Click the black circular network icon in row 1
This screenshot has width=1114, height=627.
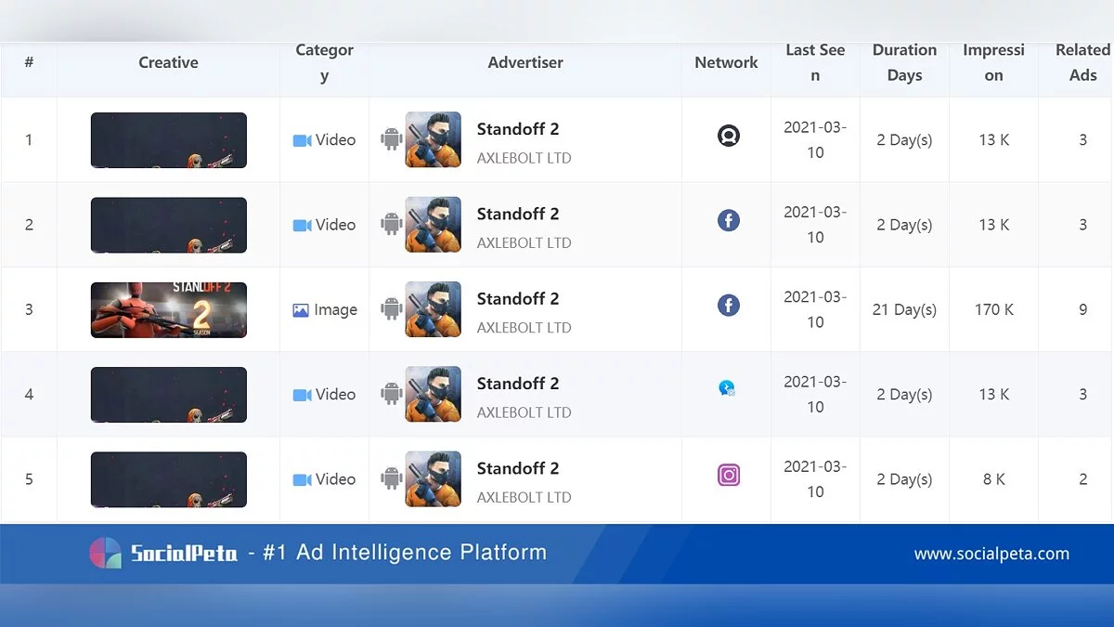click(x=729, y=137)
